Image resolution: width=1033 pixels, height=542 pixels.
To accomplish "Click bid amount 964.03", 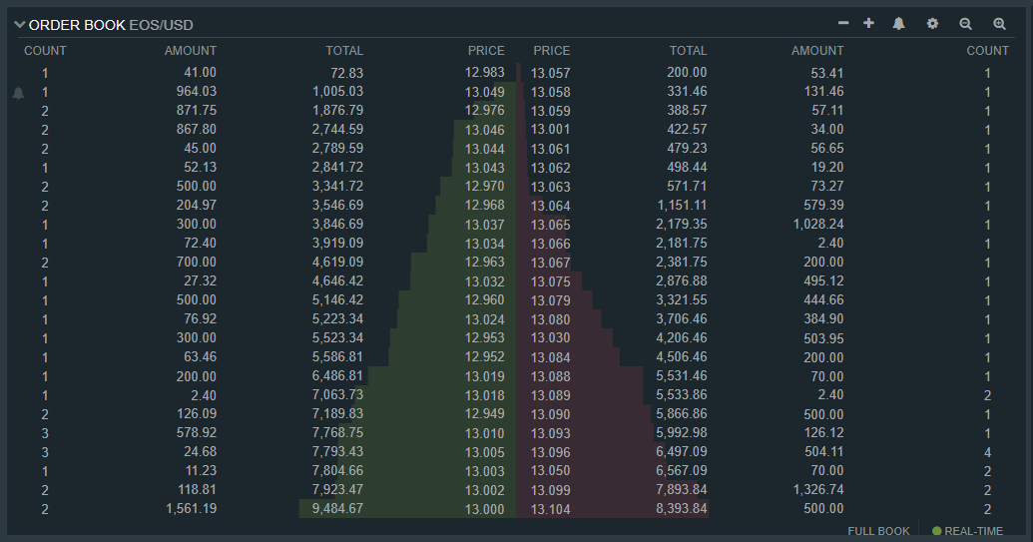I will point(197,92).
